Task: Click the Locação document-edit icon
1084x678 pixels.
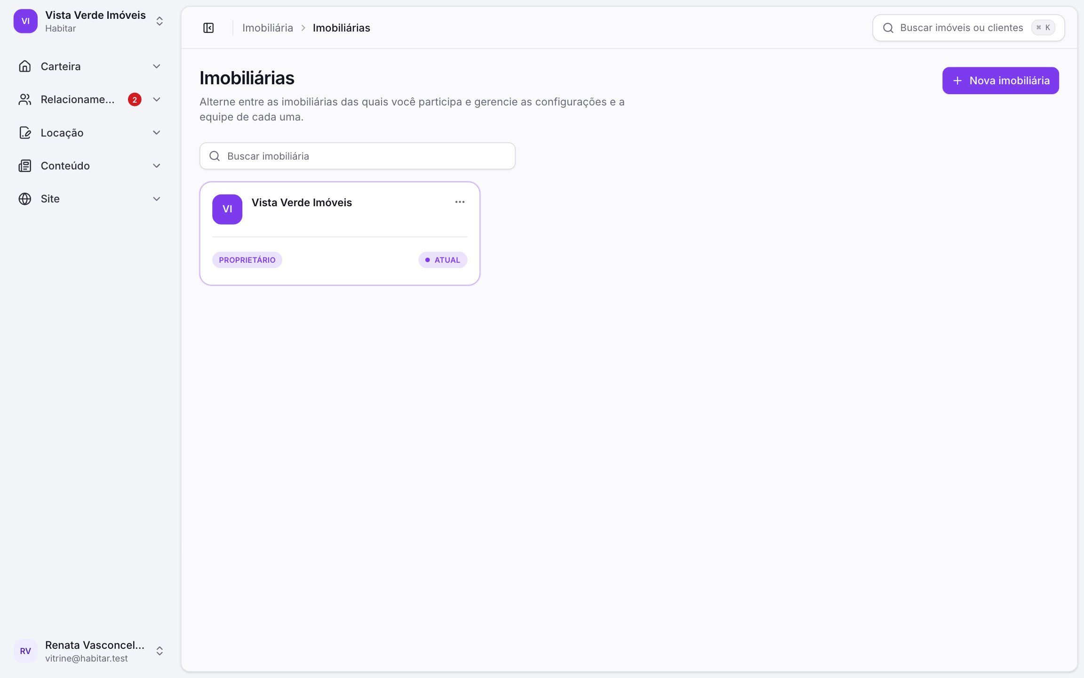Action: point(25,133)
